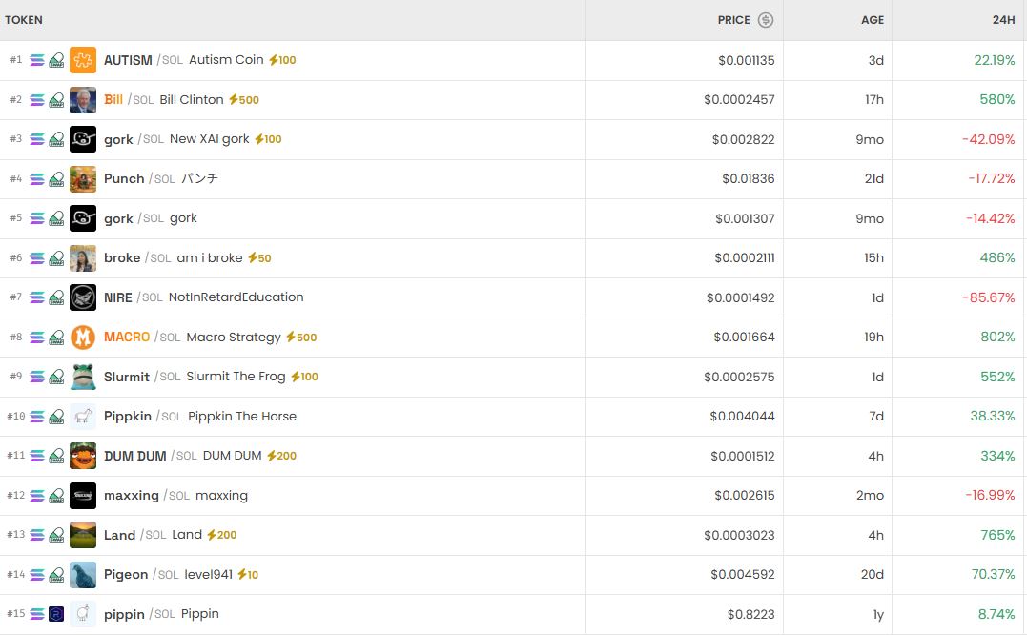This screenshot has height=635, width=1027.
Task: Toggle the dollar currency icon in the PRICE header
Action: click(768, 20)
